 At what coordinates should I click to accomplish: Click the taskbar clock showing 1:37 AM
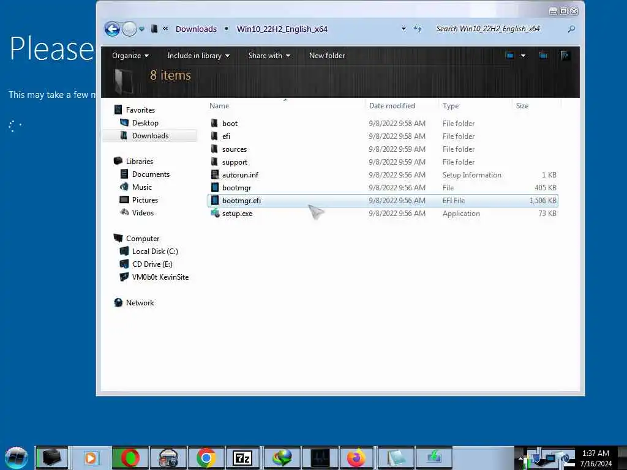(x=596, y=458)
